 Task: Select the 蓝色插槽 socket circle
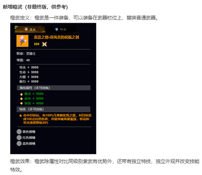coord(19,143)
